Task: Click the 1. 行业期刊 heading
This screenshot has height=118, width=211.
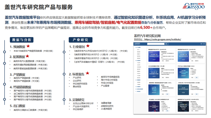Action: (x=77, y=47)
